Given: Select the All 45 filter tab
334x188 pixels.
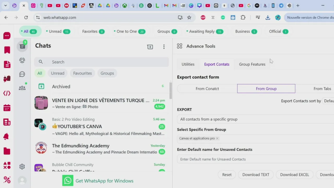Looking at the screenshot, I should (x=30, y=31).
